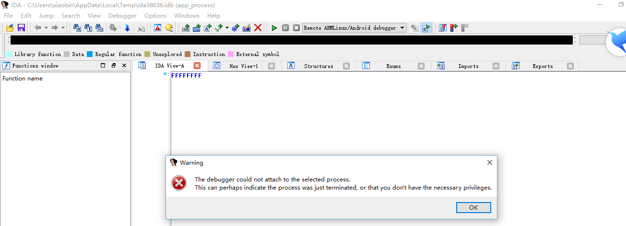Click the Search immediate value binoculars icon
Viewport: 626px width, 226px height.
point(77,28)
